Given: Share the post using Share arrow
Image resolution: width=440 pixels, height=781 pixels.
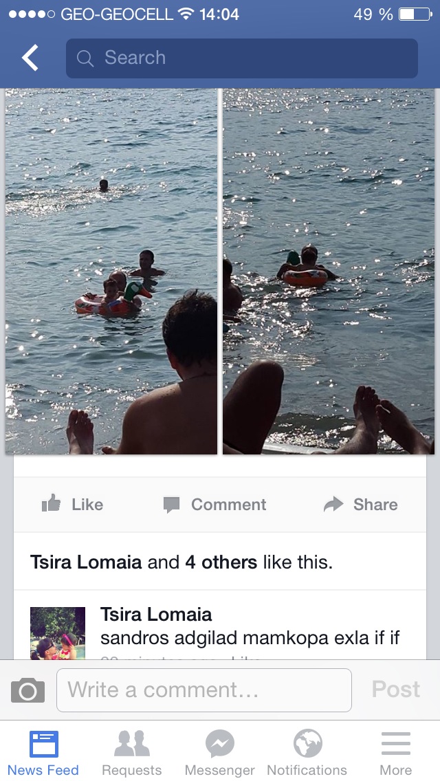Looking at the screenshot, I should coord(360,505).
